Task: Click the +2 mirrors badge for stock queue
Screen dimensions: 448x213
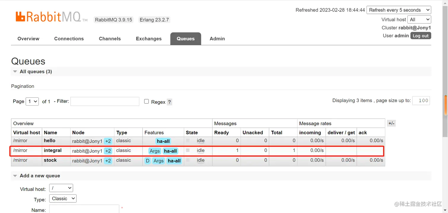Action: (x=108, y=161)
